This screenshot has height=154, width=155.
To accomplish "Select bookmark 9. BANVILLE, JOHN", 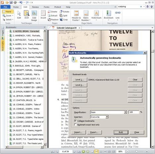I will pos(27,66).
